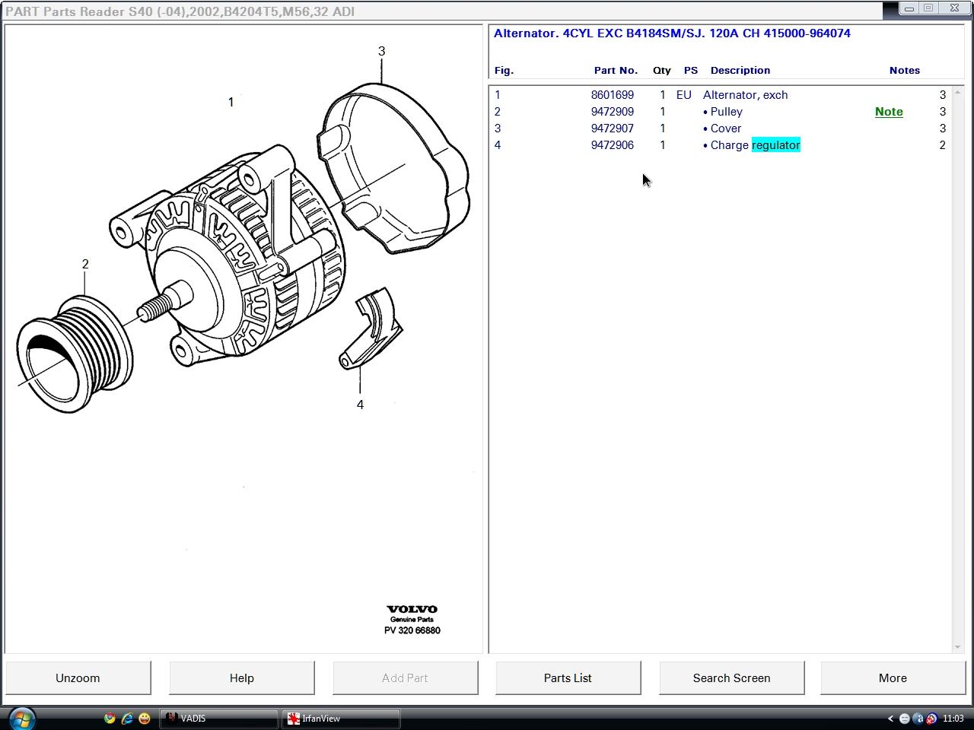Click the More button

coord(893,678)
